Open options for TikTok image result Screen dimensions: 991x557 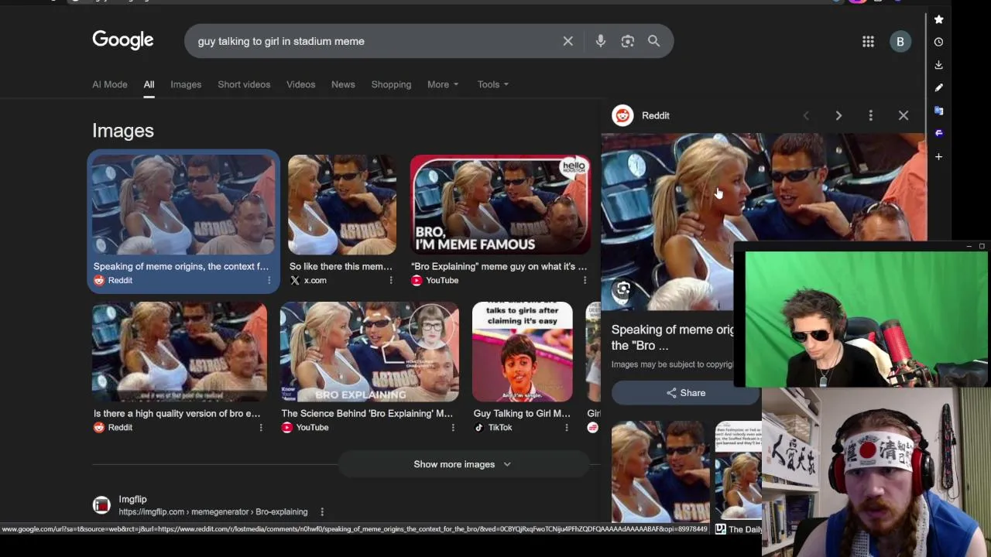[566, 427]
